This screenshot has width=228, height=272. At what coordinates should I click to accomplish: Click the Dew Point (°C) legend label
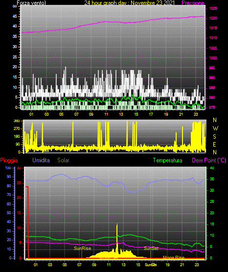click(x=209, y=160)
